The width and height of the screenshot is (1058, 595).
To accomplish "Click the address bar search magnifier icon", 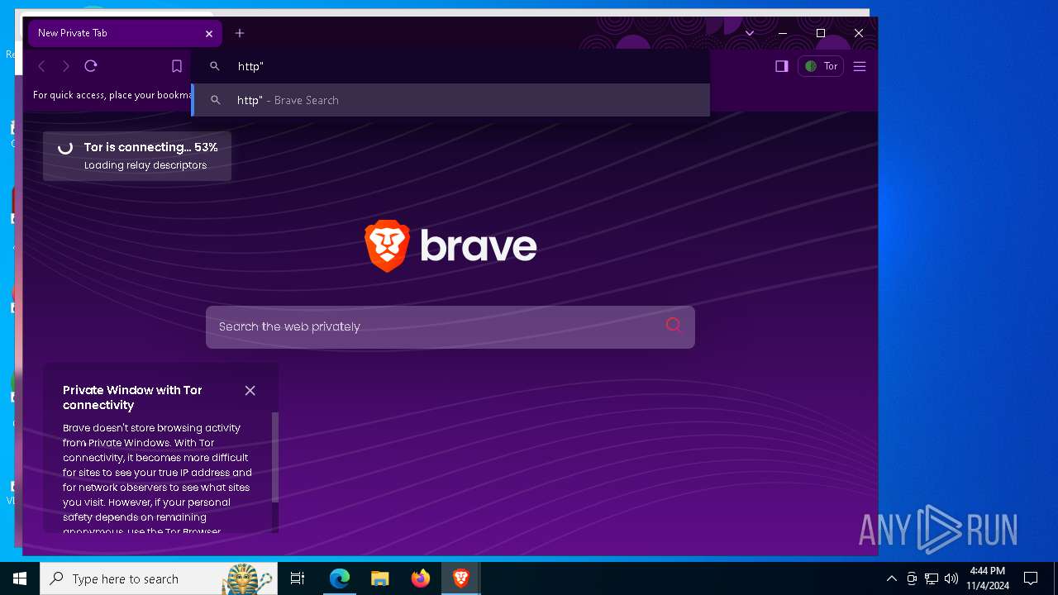I will (215, 66).
